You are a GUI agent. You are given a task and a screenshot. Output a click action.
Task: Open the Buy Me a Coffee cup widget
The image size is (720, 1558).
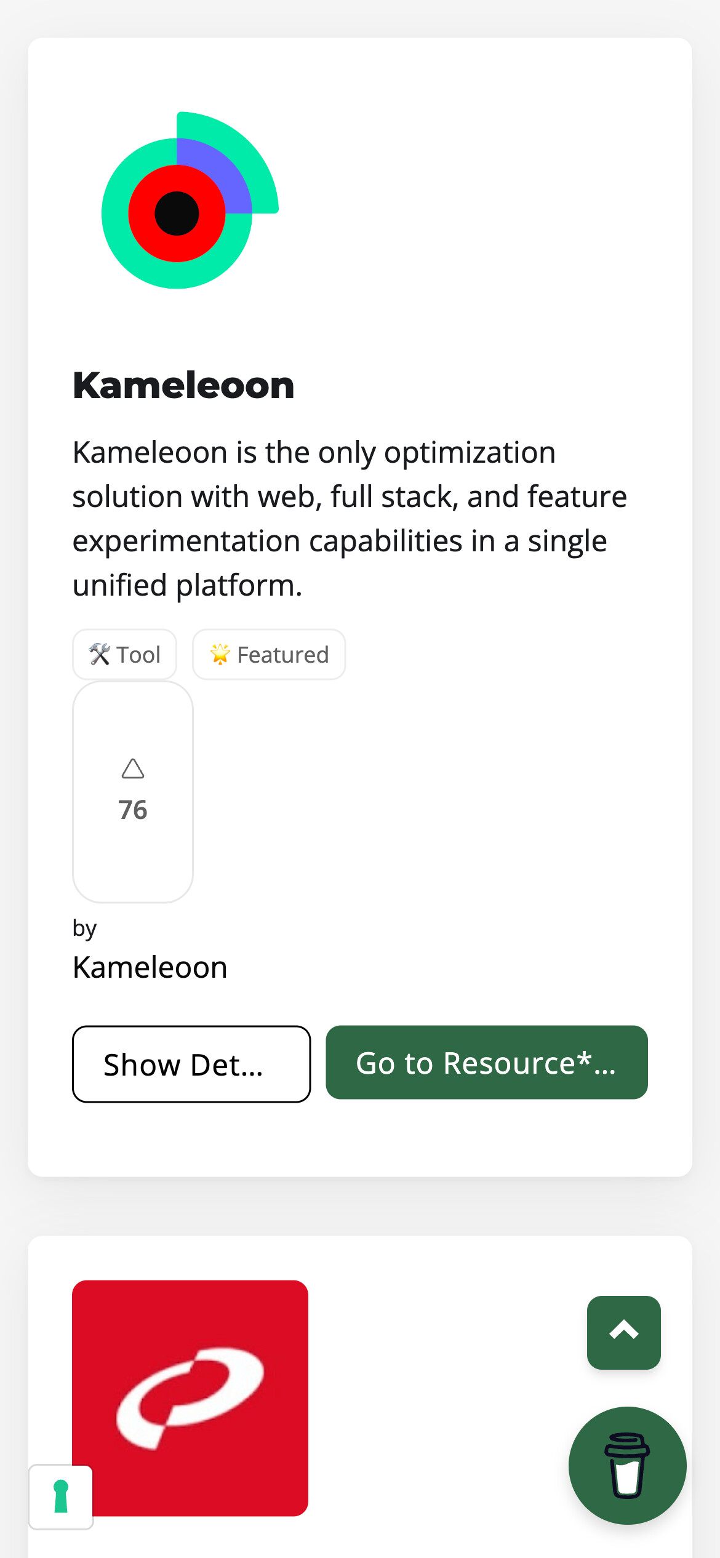627,1465
